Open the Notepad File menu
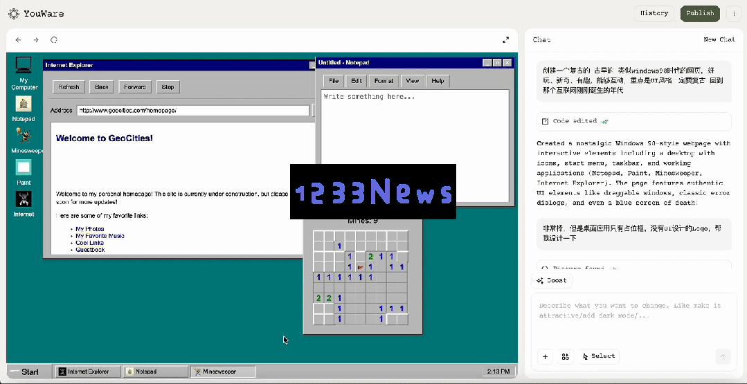Screen dimensions: 747x384 tap(334, 81)
